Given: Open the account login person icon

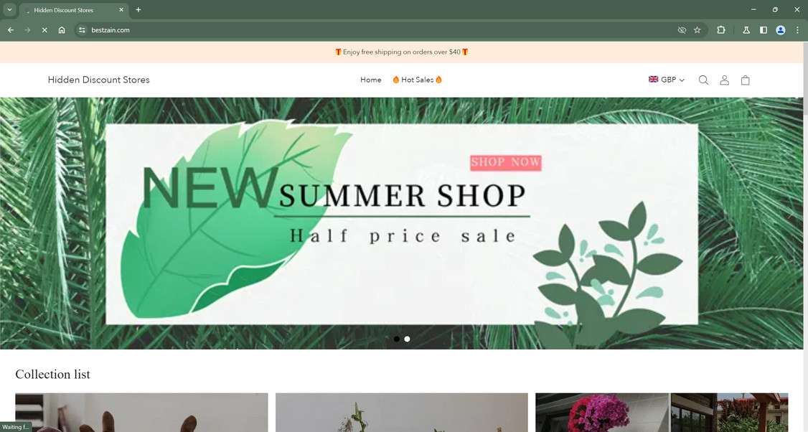Looking at the screenshot, I should [725, 80].
